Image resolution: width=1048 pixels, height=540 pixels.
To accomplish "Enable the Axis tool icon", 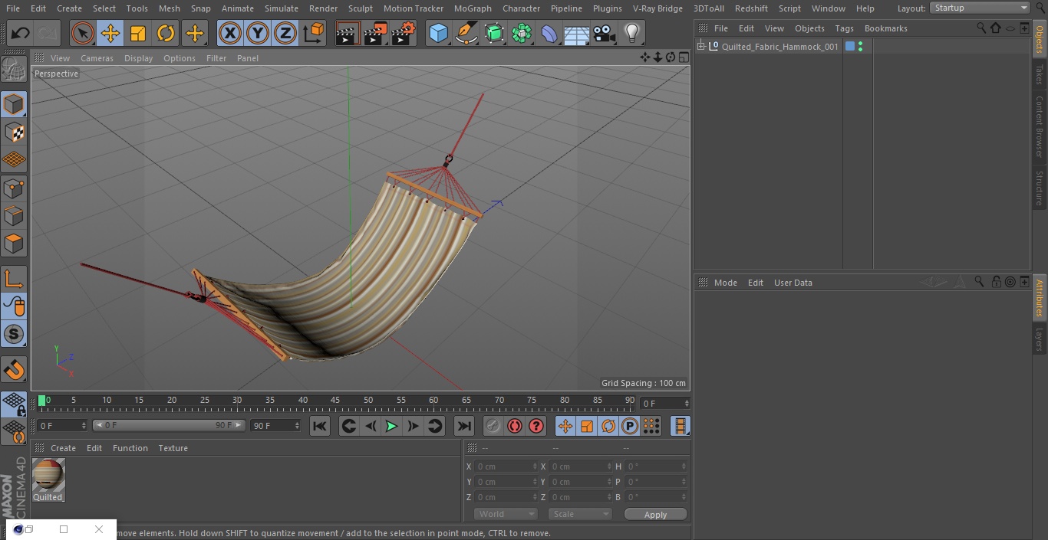I will [15, 279].
